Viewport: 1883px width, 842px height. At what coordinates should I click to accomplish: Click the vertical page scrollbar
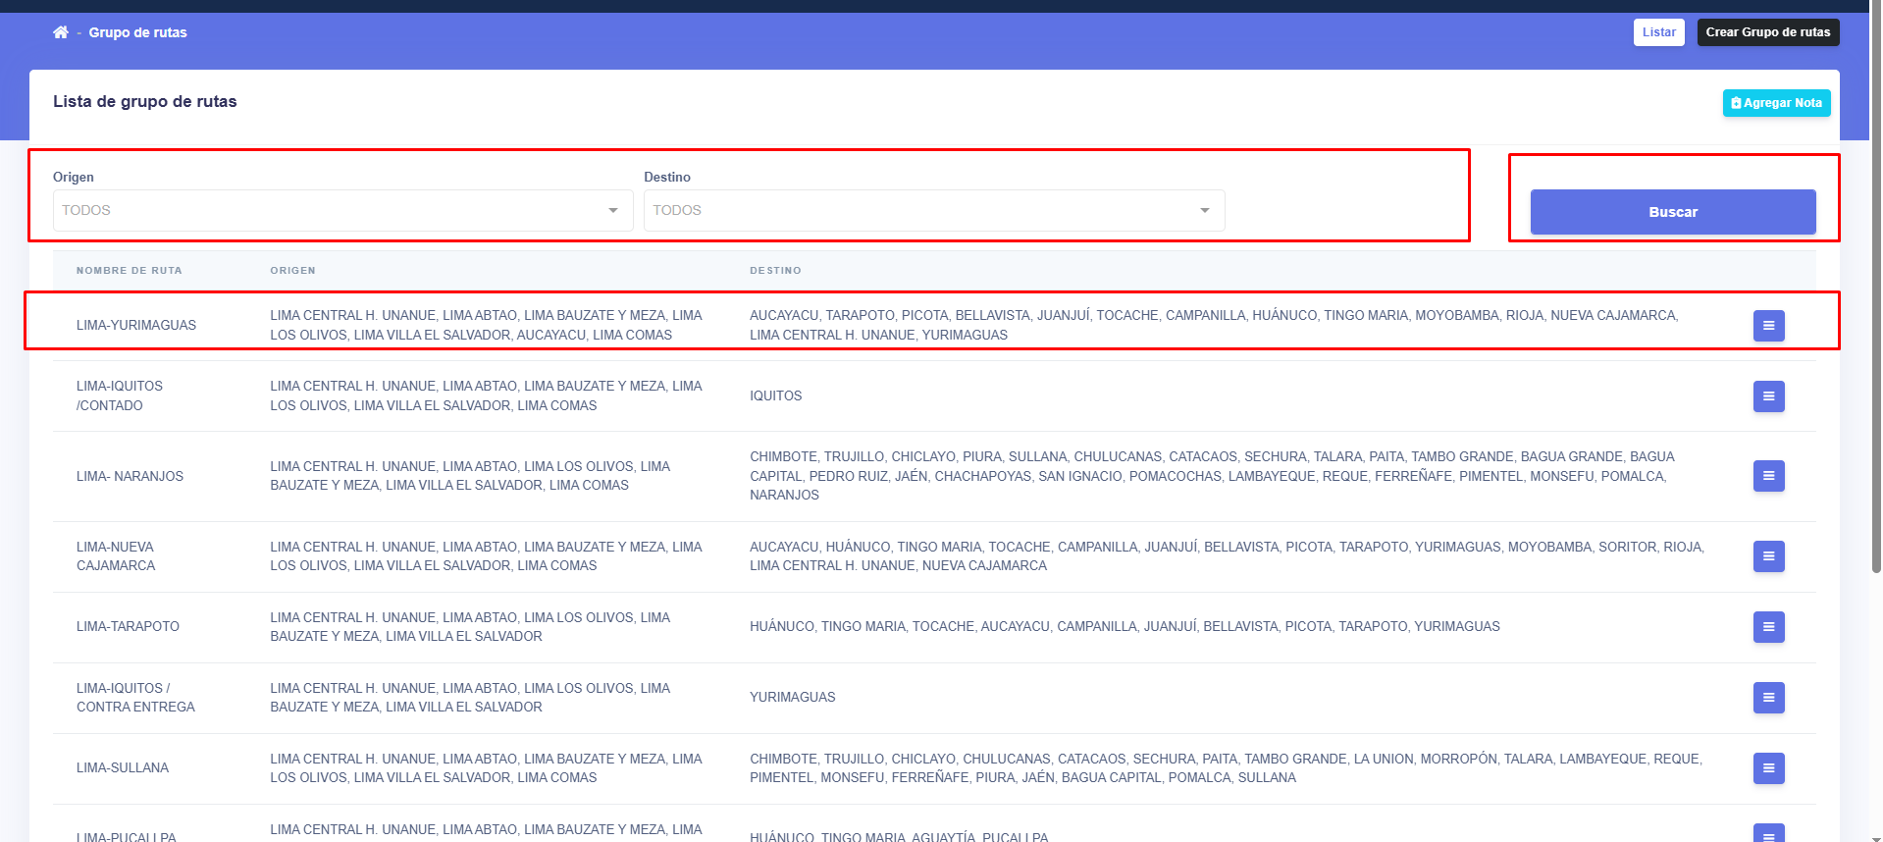1876,294
